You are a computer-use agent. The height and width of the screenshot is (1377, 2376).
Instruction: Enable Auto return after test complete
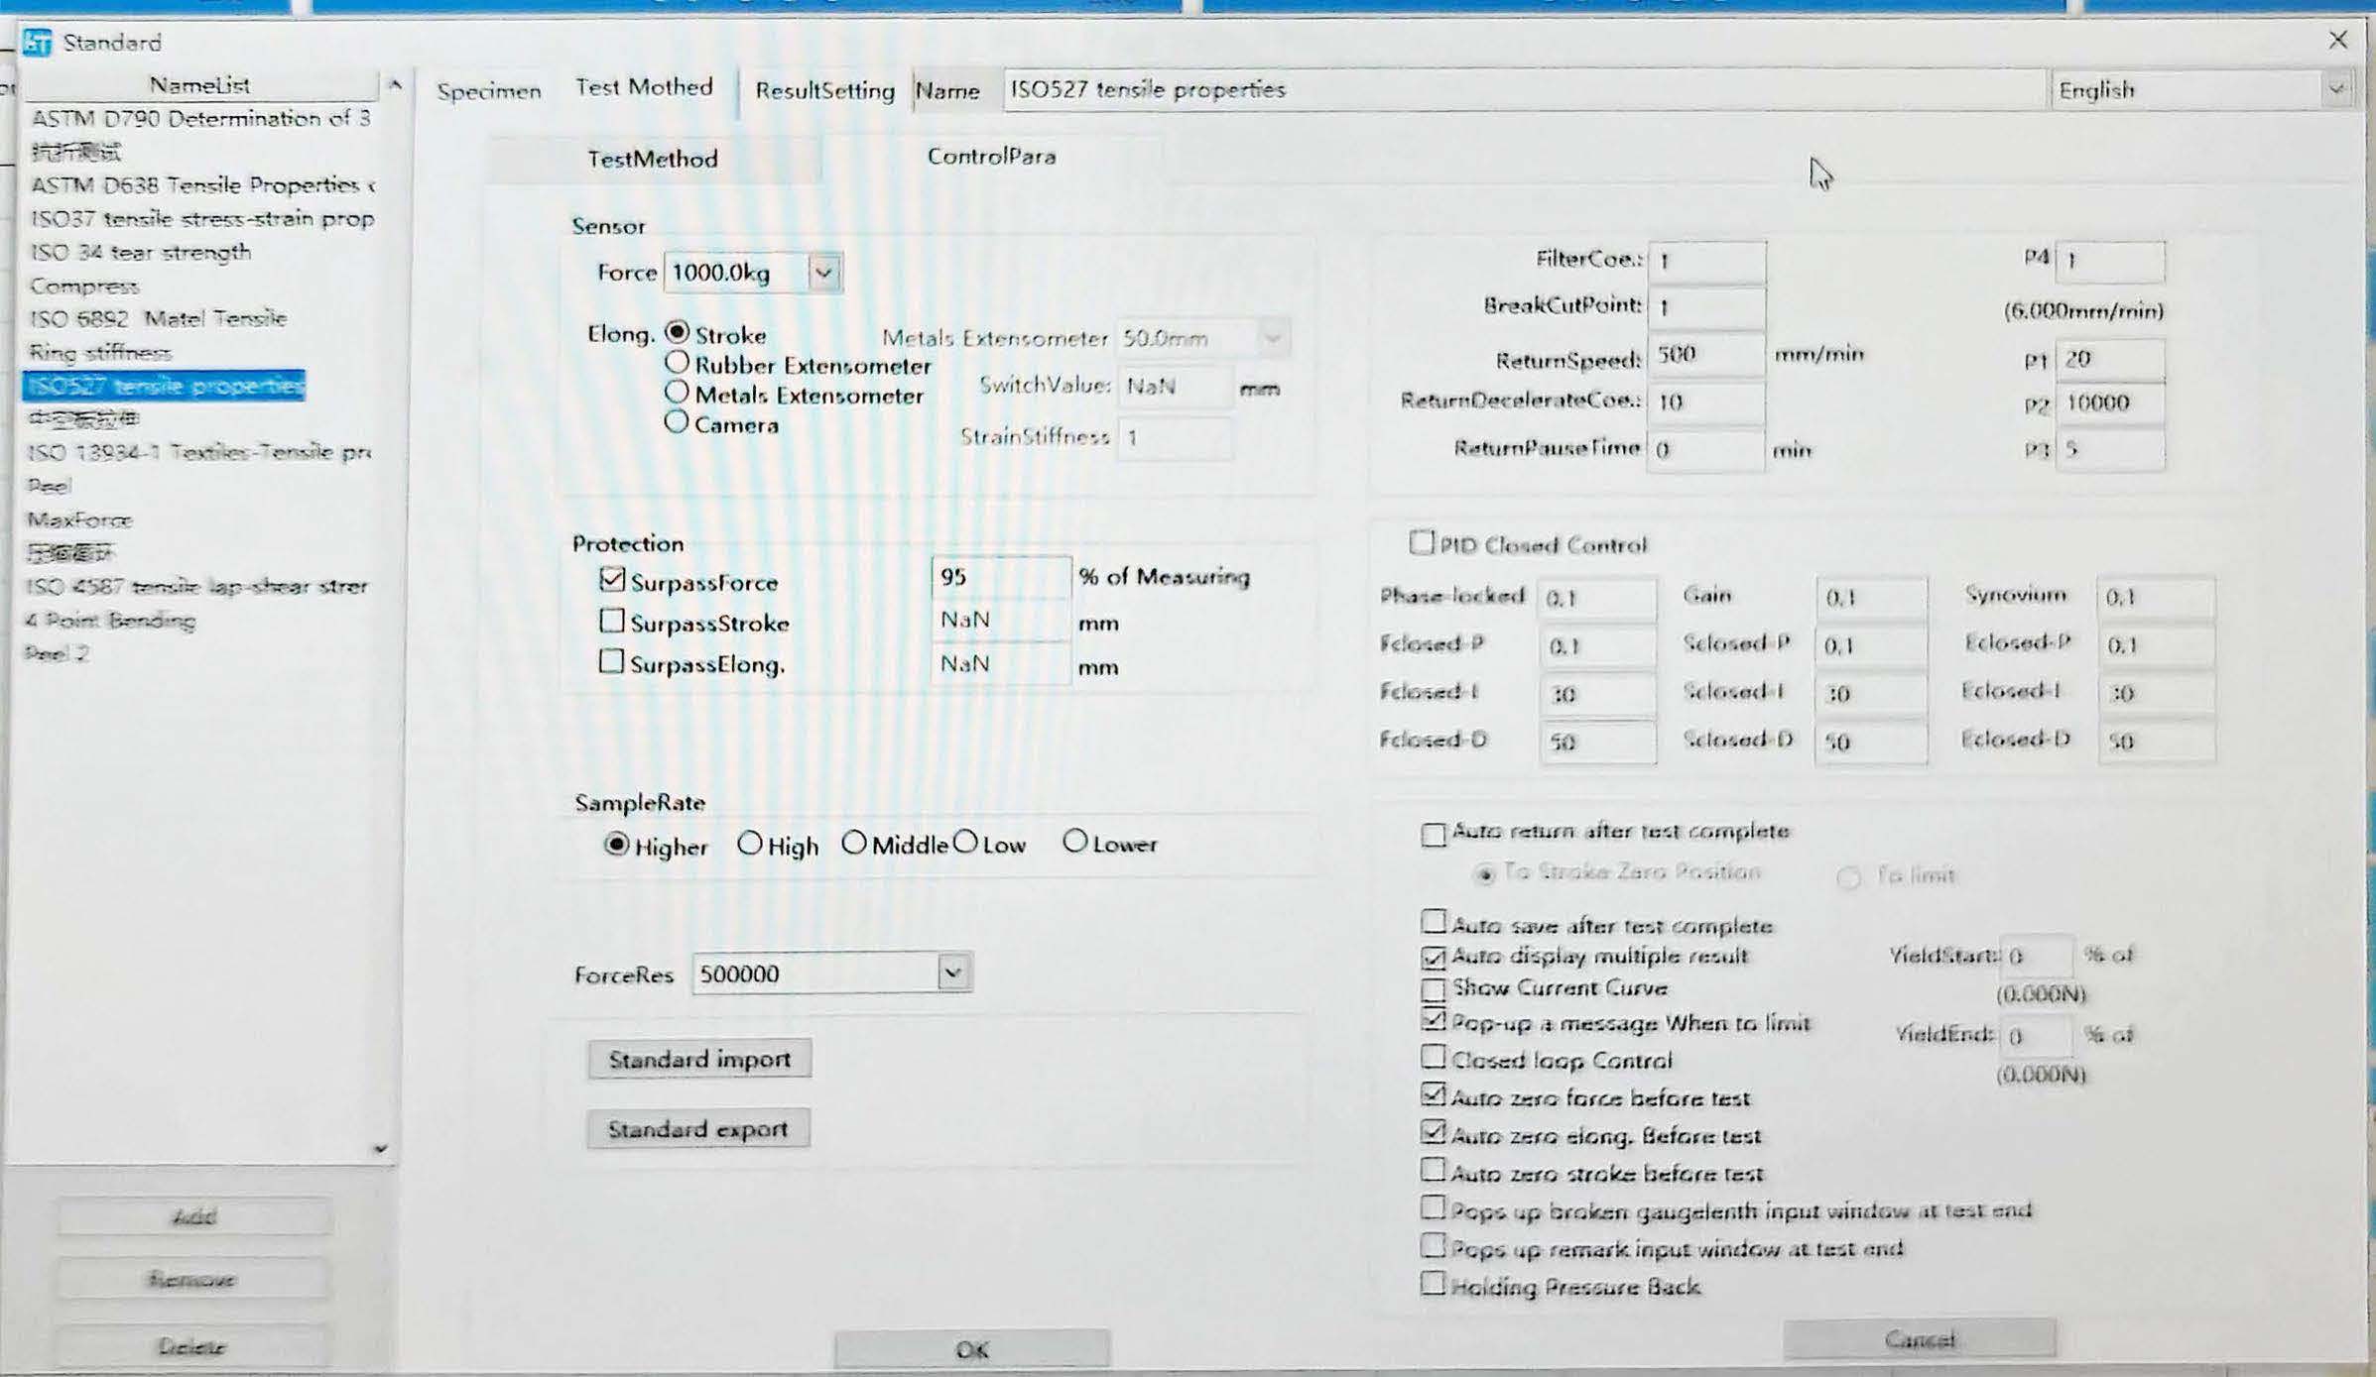(x=1433, y=834)
